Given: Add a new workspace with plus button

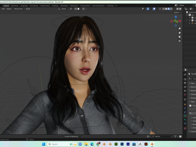Looking at the screenshot, I should pyautogui.click(x=116, y=6).
